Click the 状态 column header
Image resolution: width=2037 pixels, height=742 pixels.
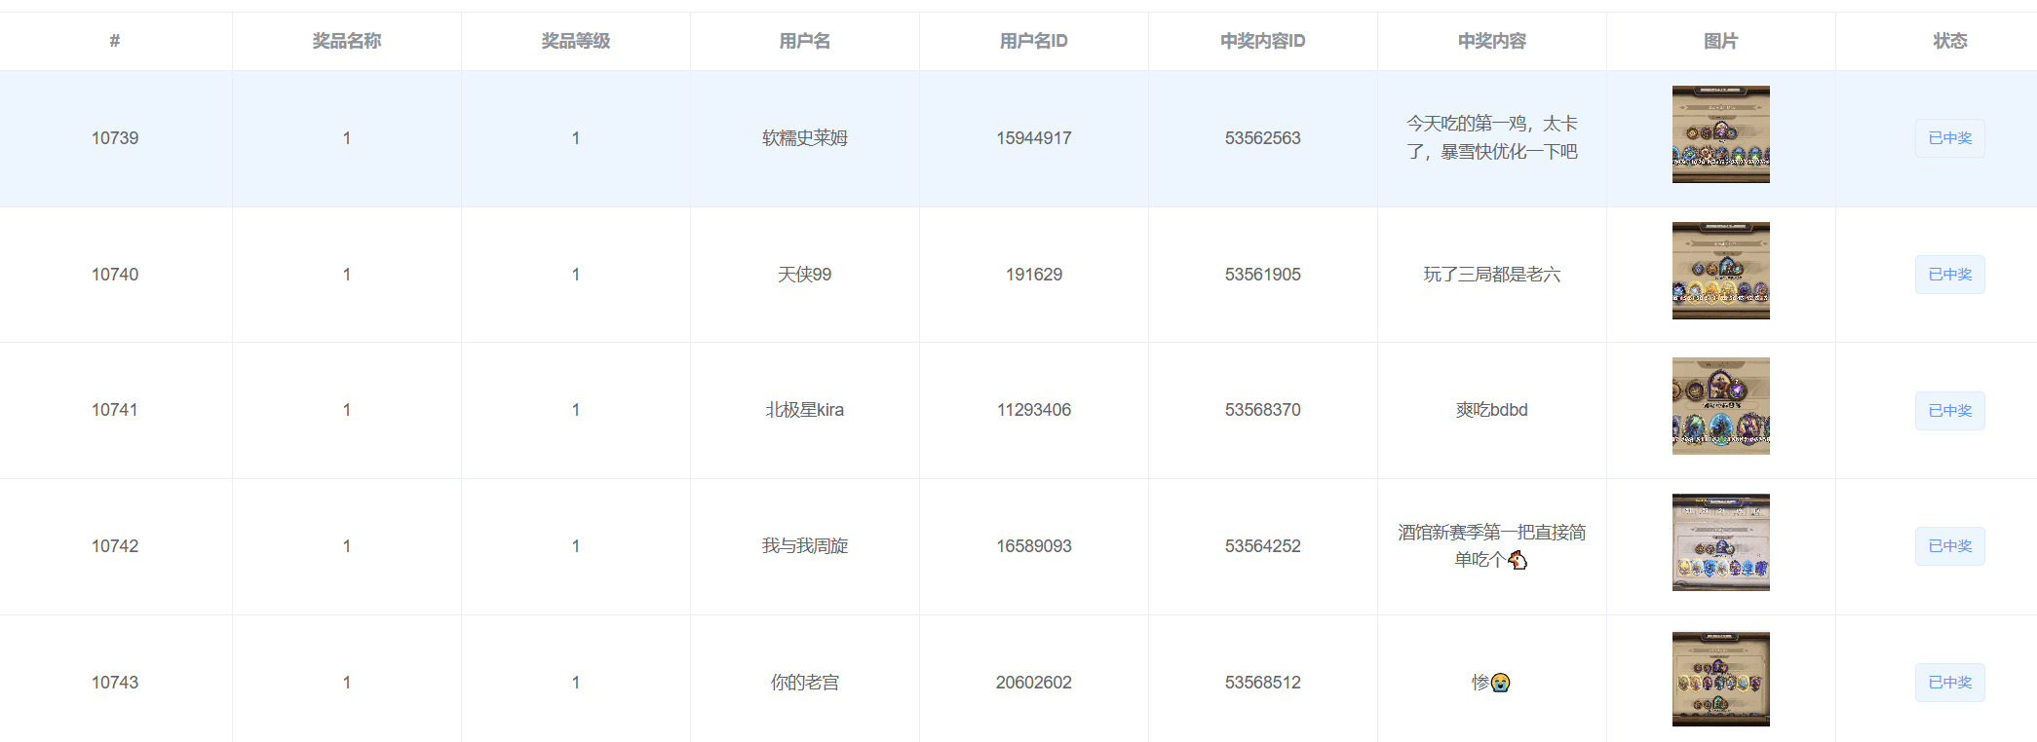tap(1949, 41)
